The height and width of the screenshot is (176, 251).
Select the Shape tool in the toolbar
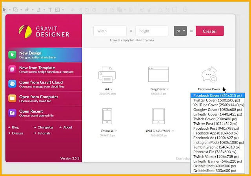tap(16, 10)
